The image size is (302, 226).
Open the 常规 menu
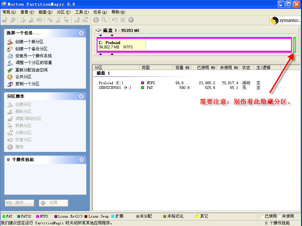9,12
